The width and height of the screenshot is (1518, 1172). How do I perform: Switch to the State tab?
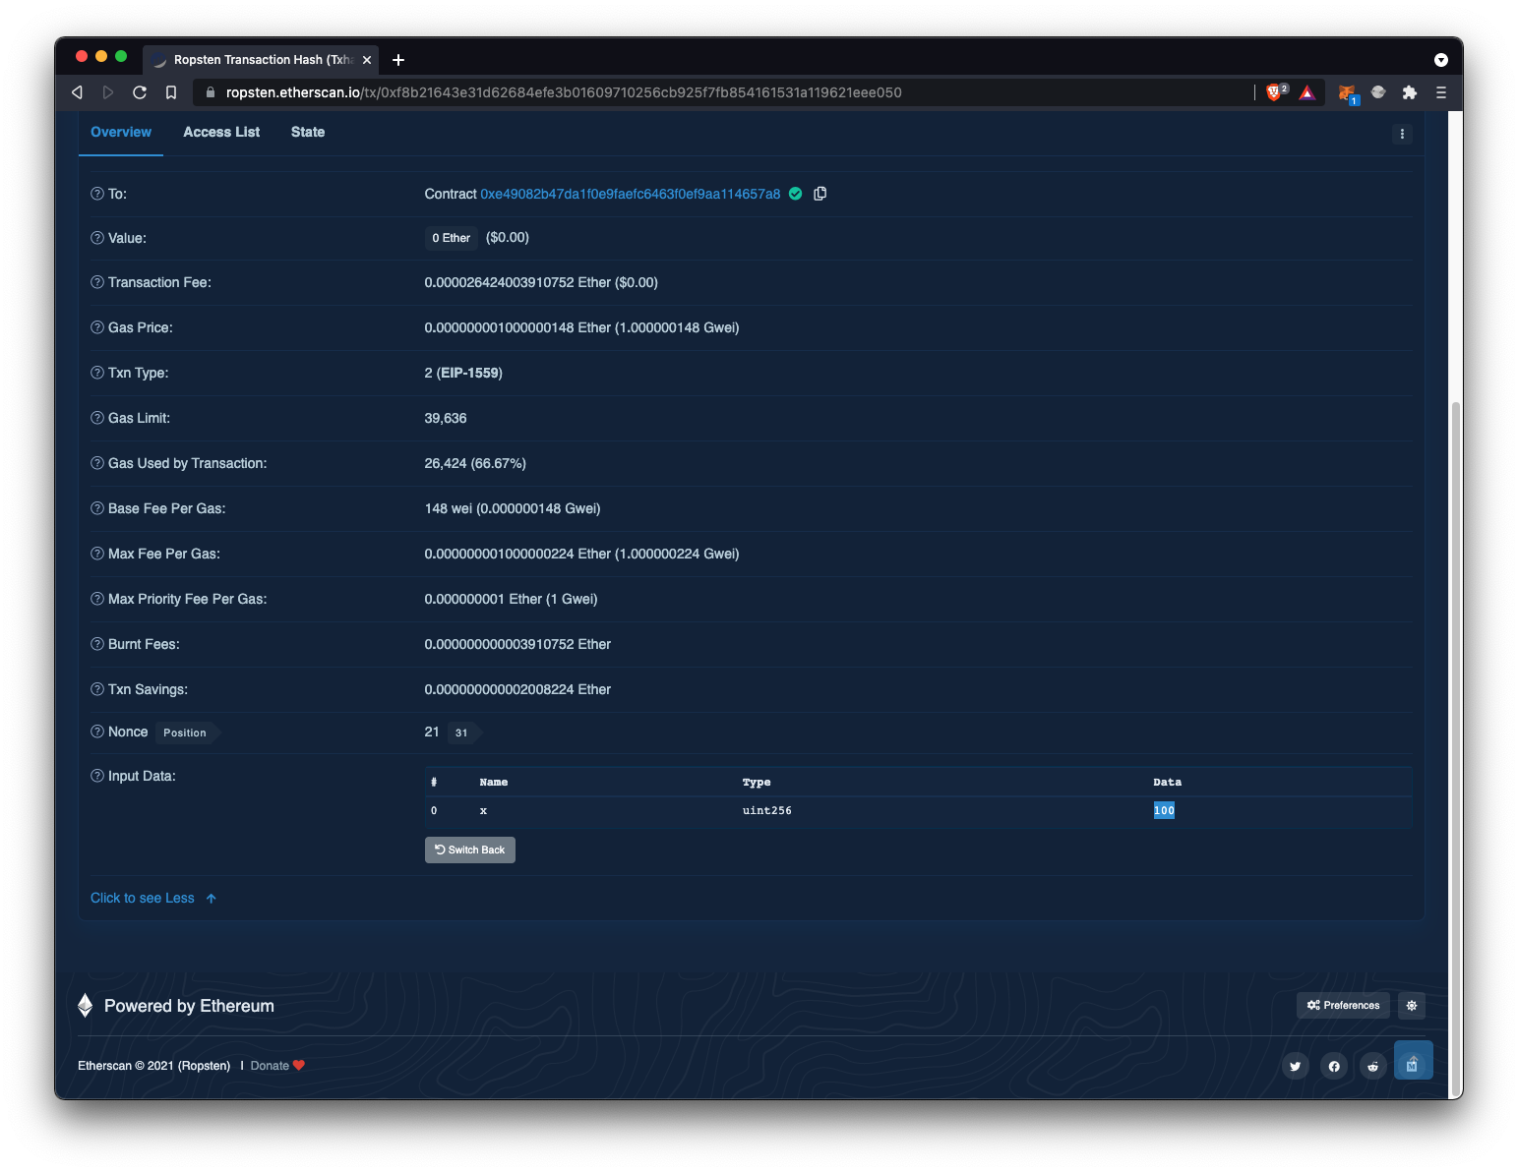pos(308,132)
